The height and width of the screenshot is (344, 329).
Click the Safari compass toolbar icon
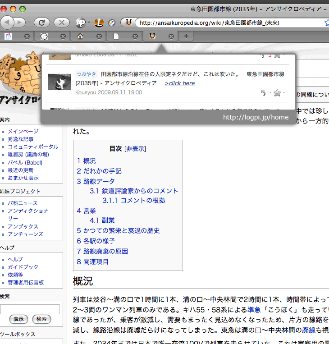pyautogui.click(x=112, y=23)
